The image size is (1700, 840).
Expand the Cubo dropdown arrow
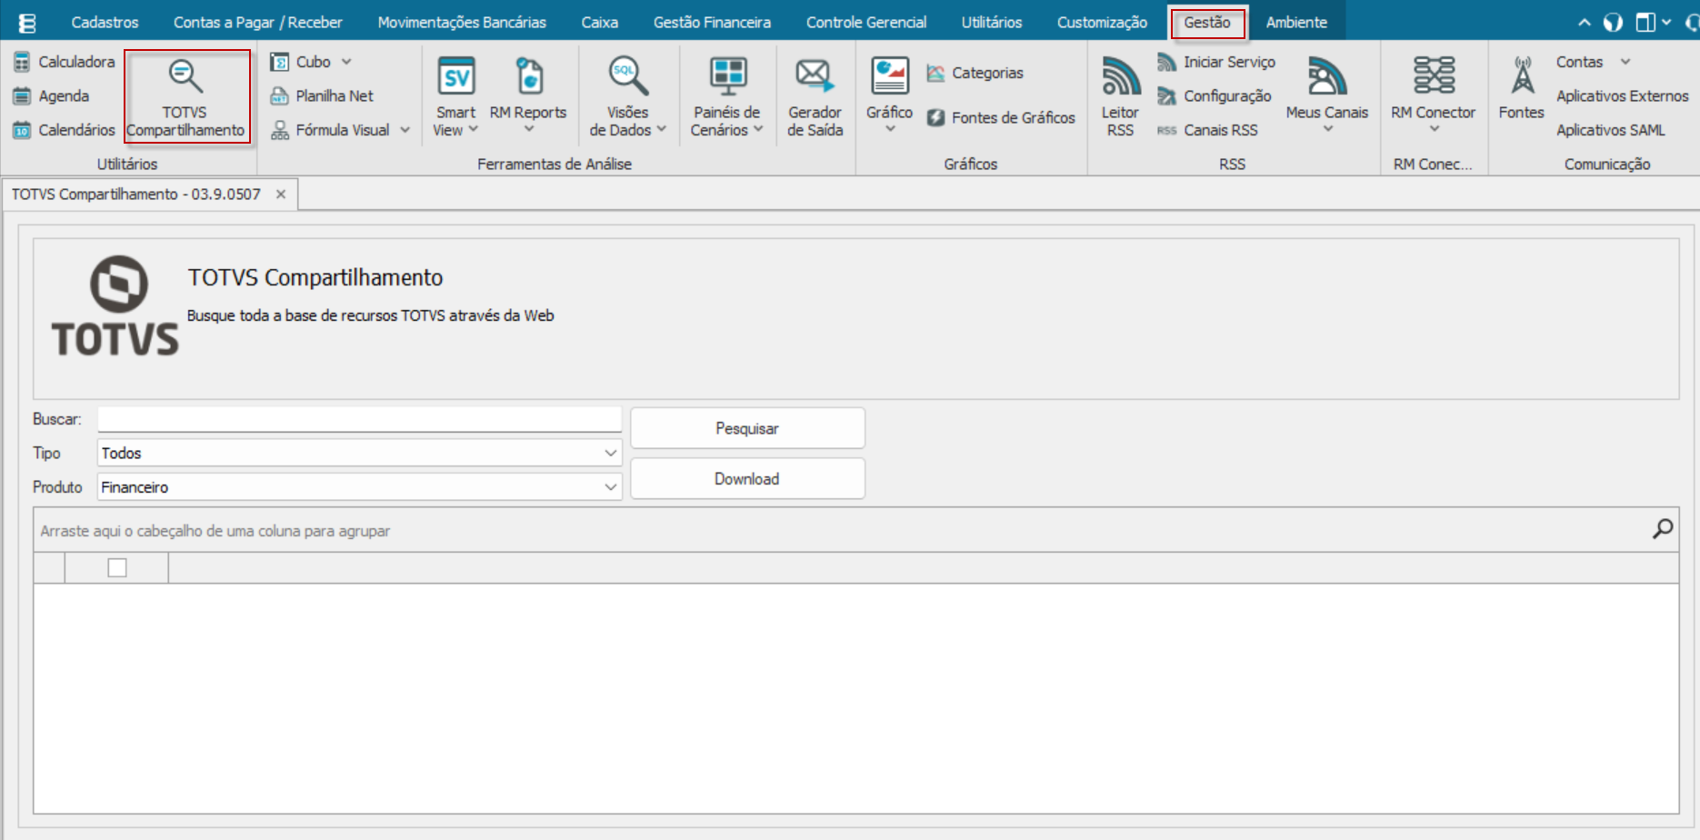pos(346,62)
